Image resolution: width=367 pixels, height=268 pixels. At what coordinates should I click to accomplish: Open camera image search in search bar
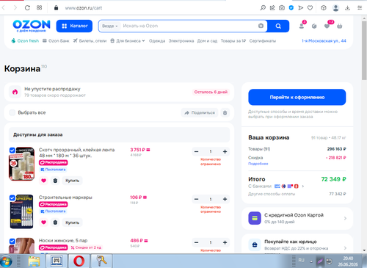tap(261, 26)
